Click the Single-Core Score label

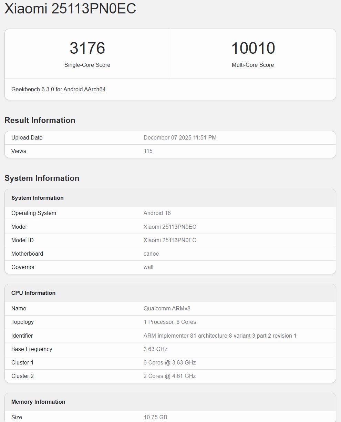point(87,65)
